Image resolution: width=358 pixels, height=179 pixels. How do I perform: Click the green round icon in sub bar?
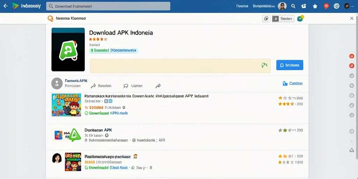coord(300,19)
